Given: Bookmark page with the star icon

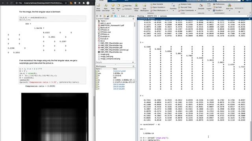Looking at the screenshot, I should click(66, 3).
